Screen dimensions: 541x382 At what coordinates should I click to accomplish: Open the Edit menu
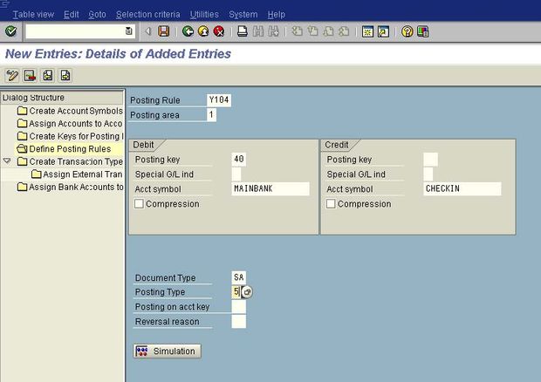click(x=71, y=15)
